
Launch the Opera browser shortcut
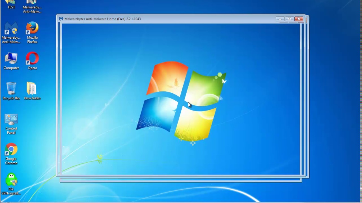click(x=32, y=61)
